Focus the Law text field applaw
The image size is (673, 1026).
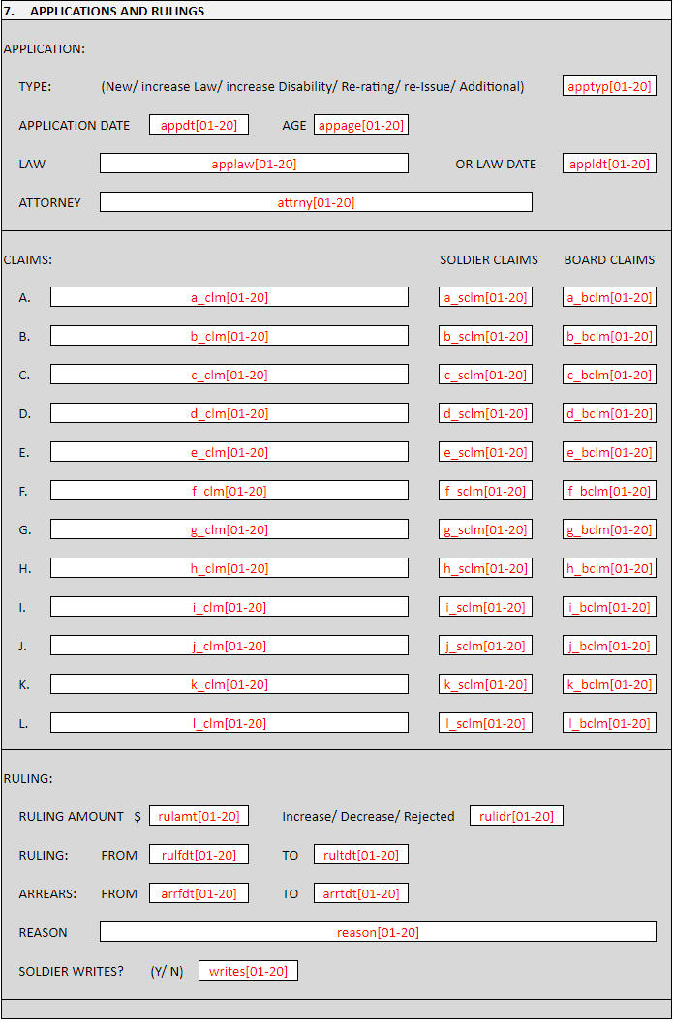[254, 164]
